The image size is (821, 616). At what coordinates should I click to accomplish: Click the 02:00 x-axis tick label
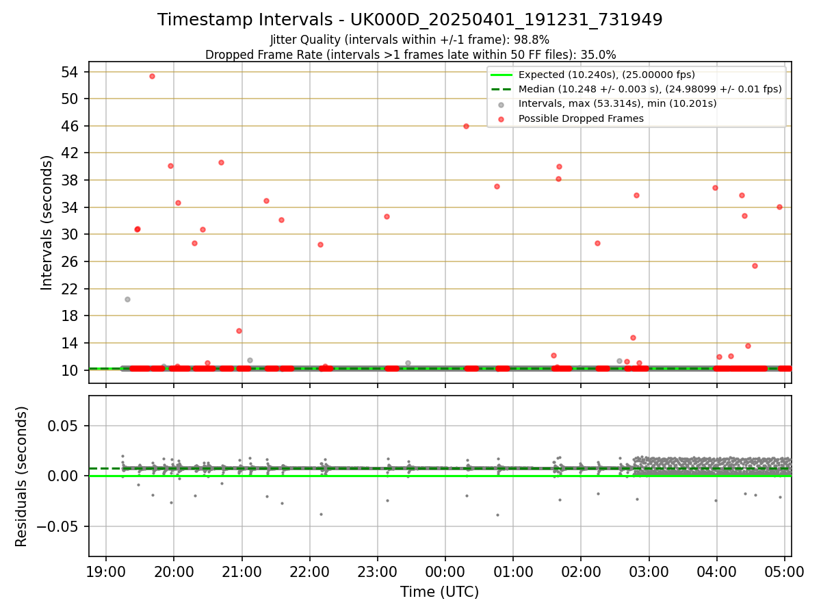581,572
